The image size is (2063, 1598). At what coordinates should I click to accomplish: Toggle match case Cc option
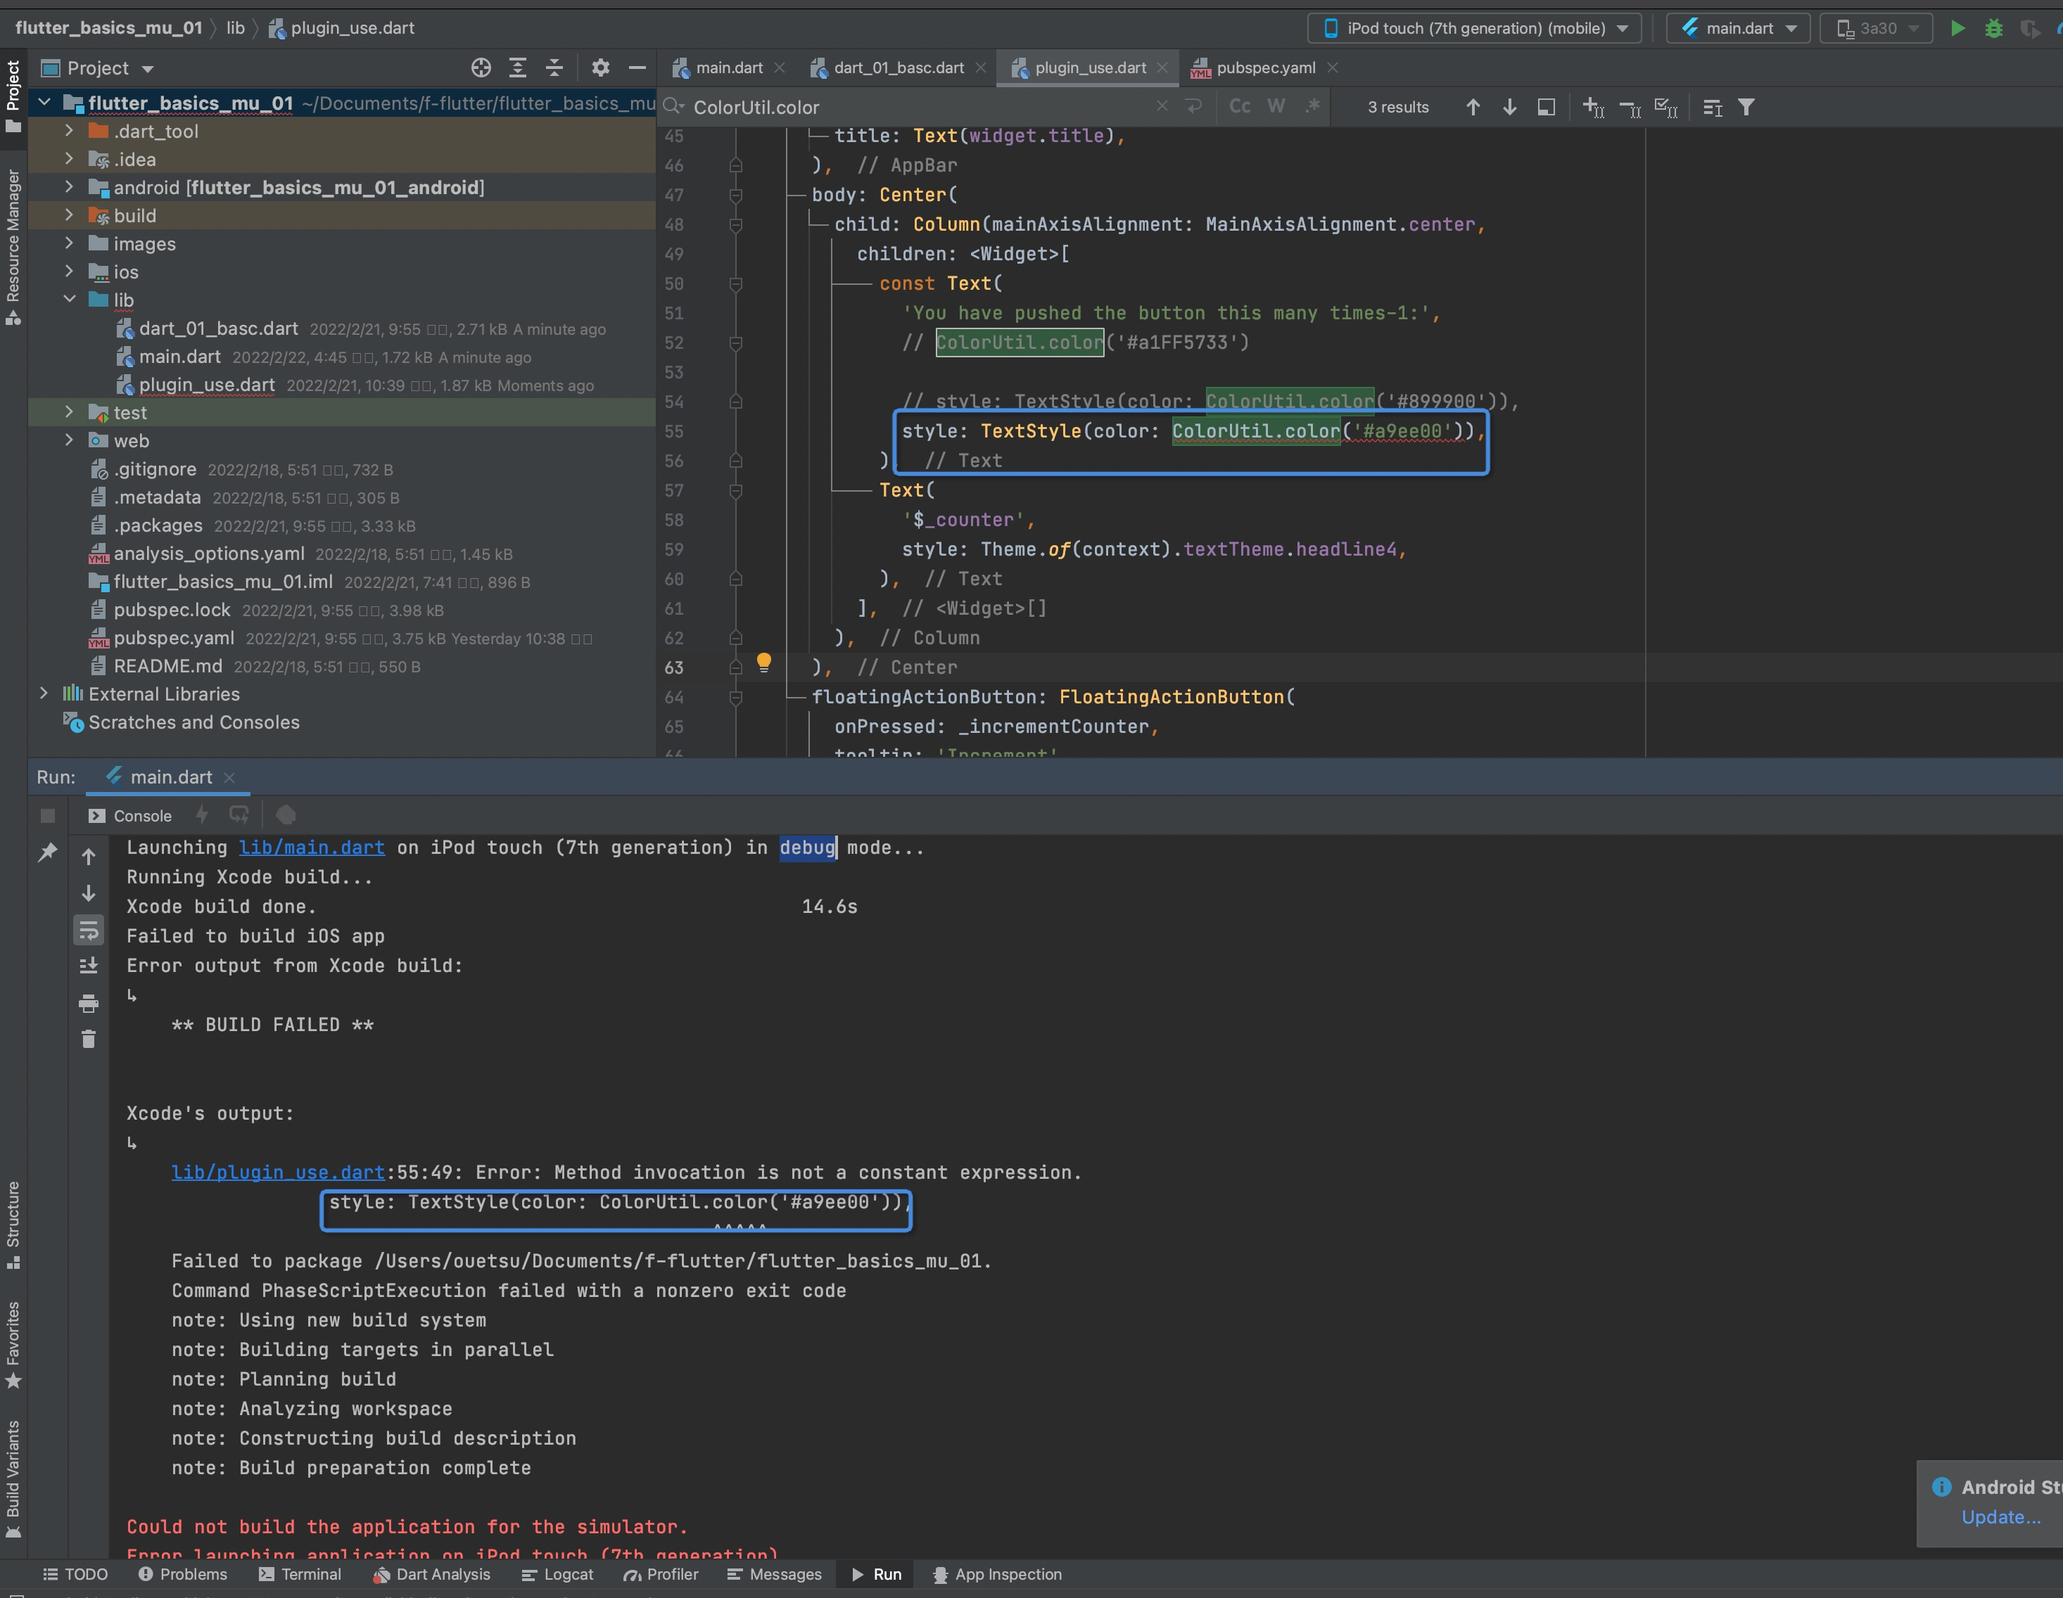[x=1239, y=107]
